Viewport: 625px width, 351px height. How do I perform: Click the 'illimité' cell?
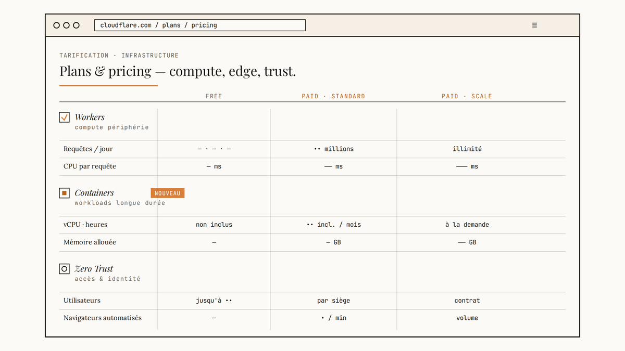(467, 149)
